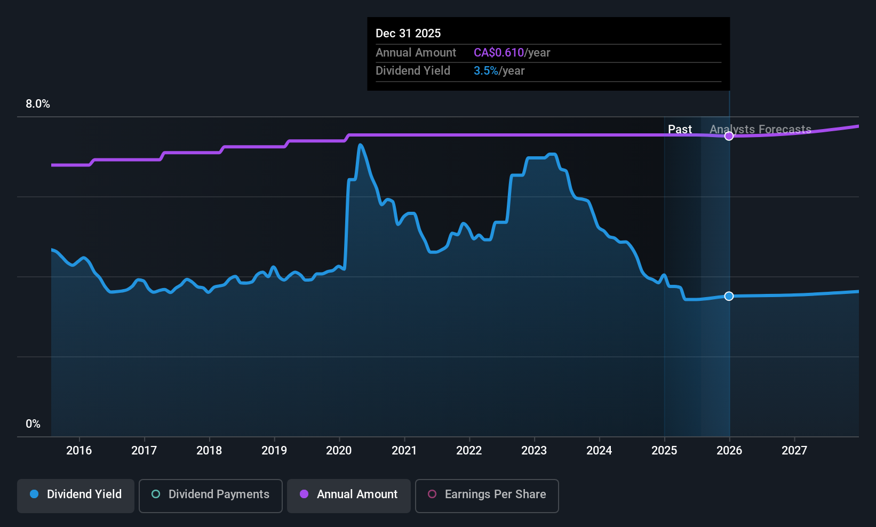Click the 0% y-axis label
Viewport: 876px width, 527px height.
click(33, 424)
